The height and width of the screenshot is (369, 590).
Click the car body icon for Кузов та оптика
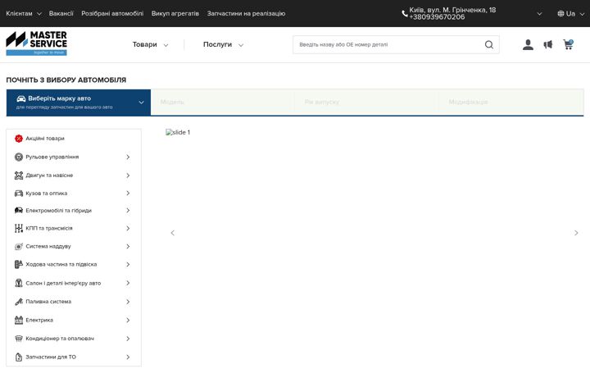point(18,194)
